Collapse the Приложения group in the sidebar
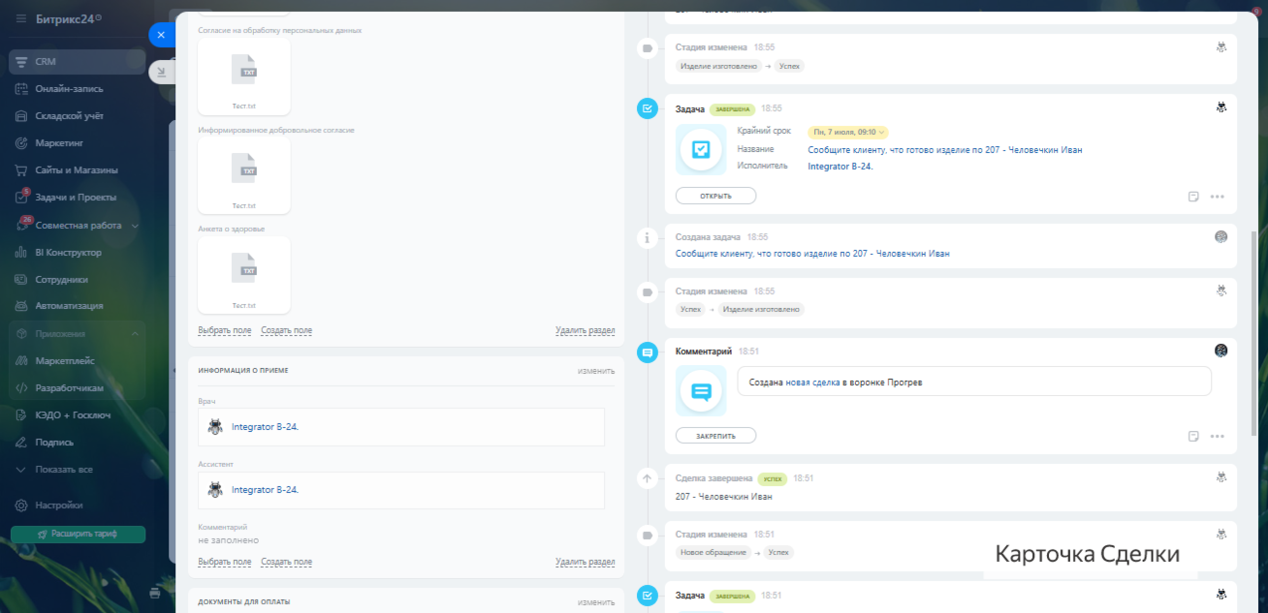This screenshot has height=613, width=1268. (135, 333)
